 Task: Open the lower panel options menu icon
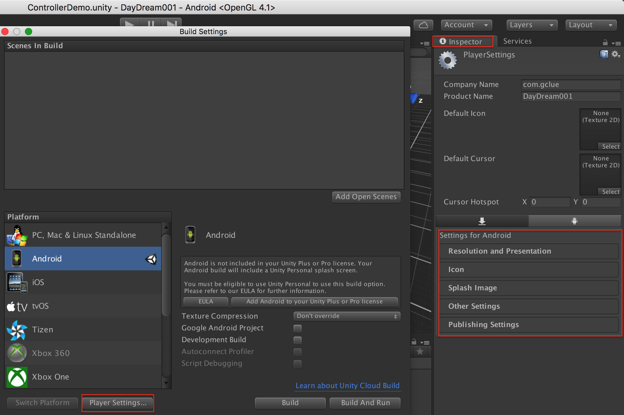[425, 342]
